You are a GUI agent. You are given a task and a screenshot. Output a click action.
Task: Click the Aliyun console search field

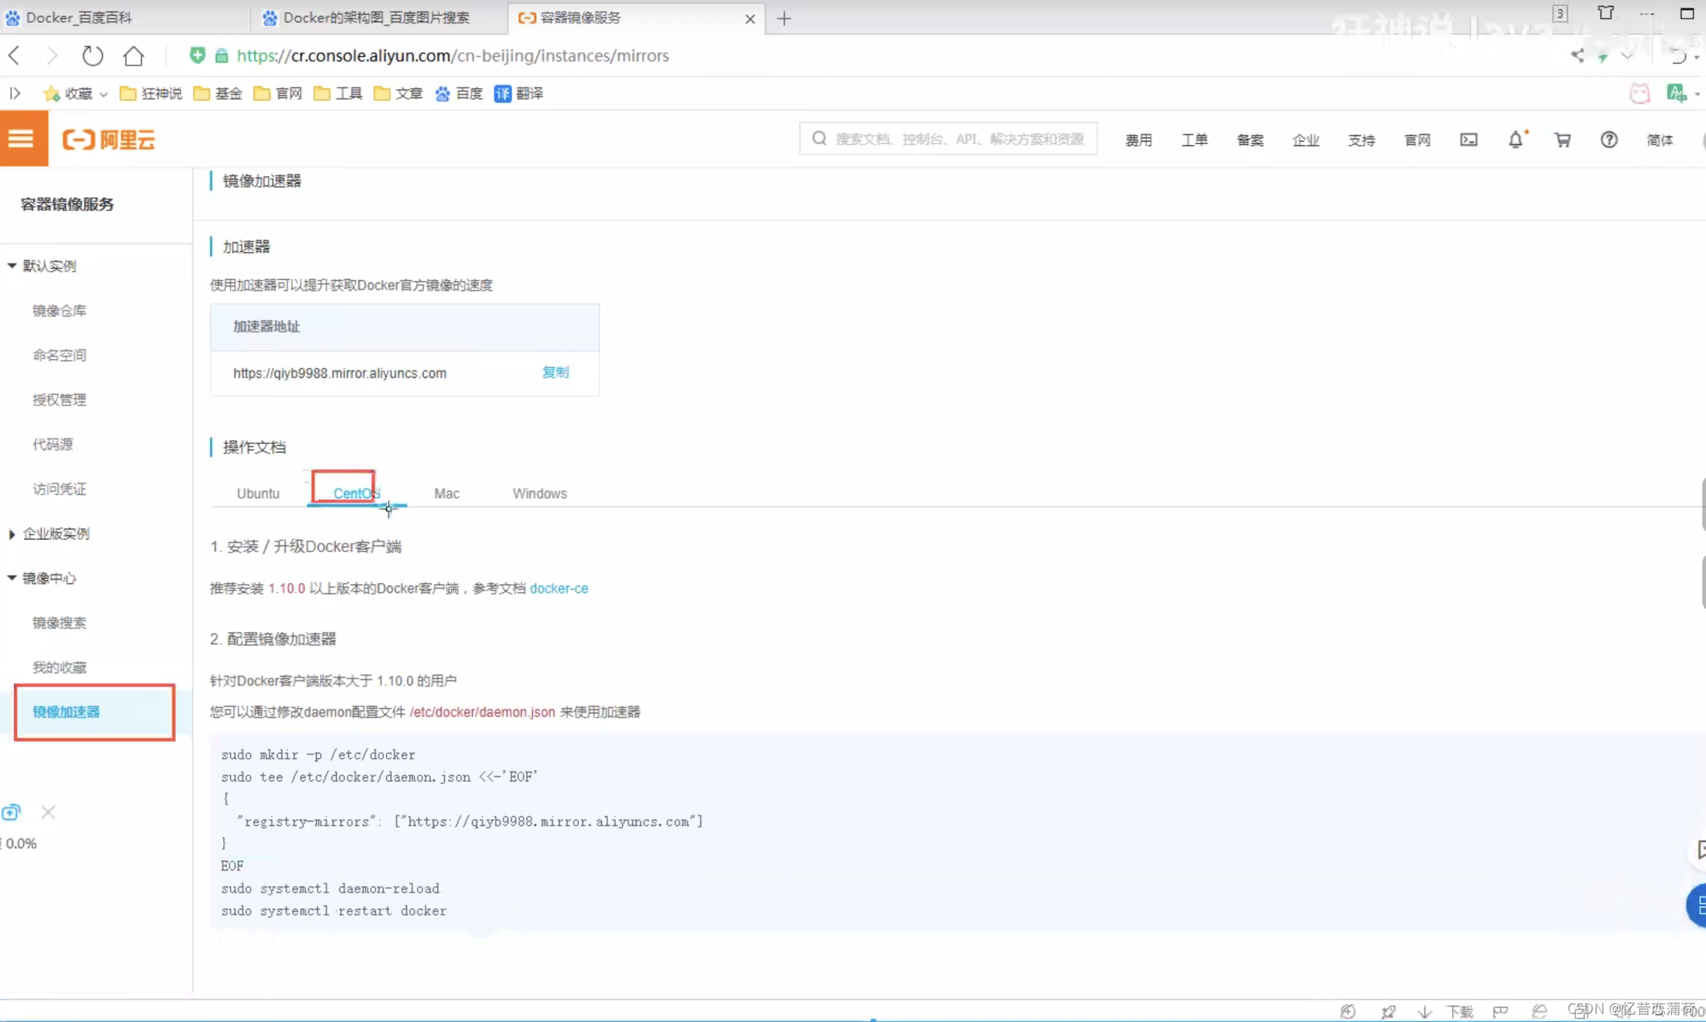point(949,139)
